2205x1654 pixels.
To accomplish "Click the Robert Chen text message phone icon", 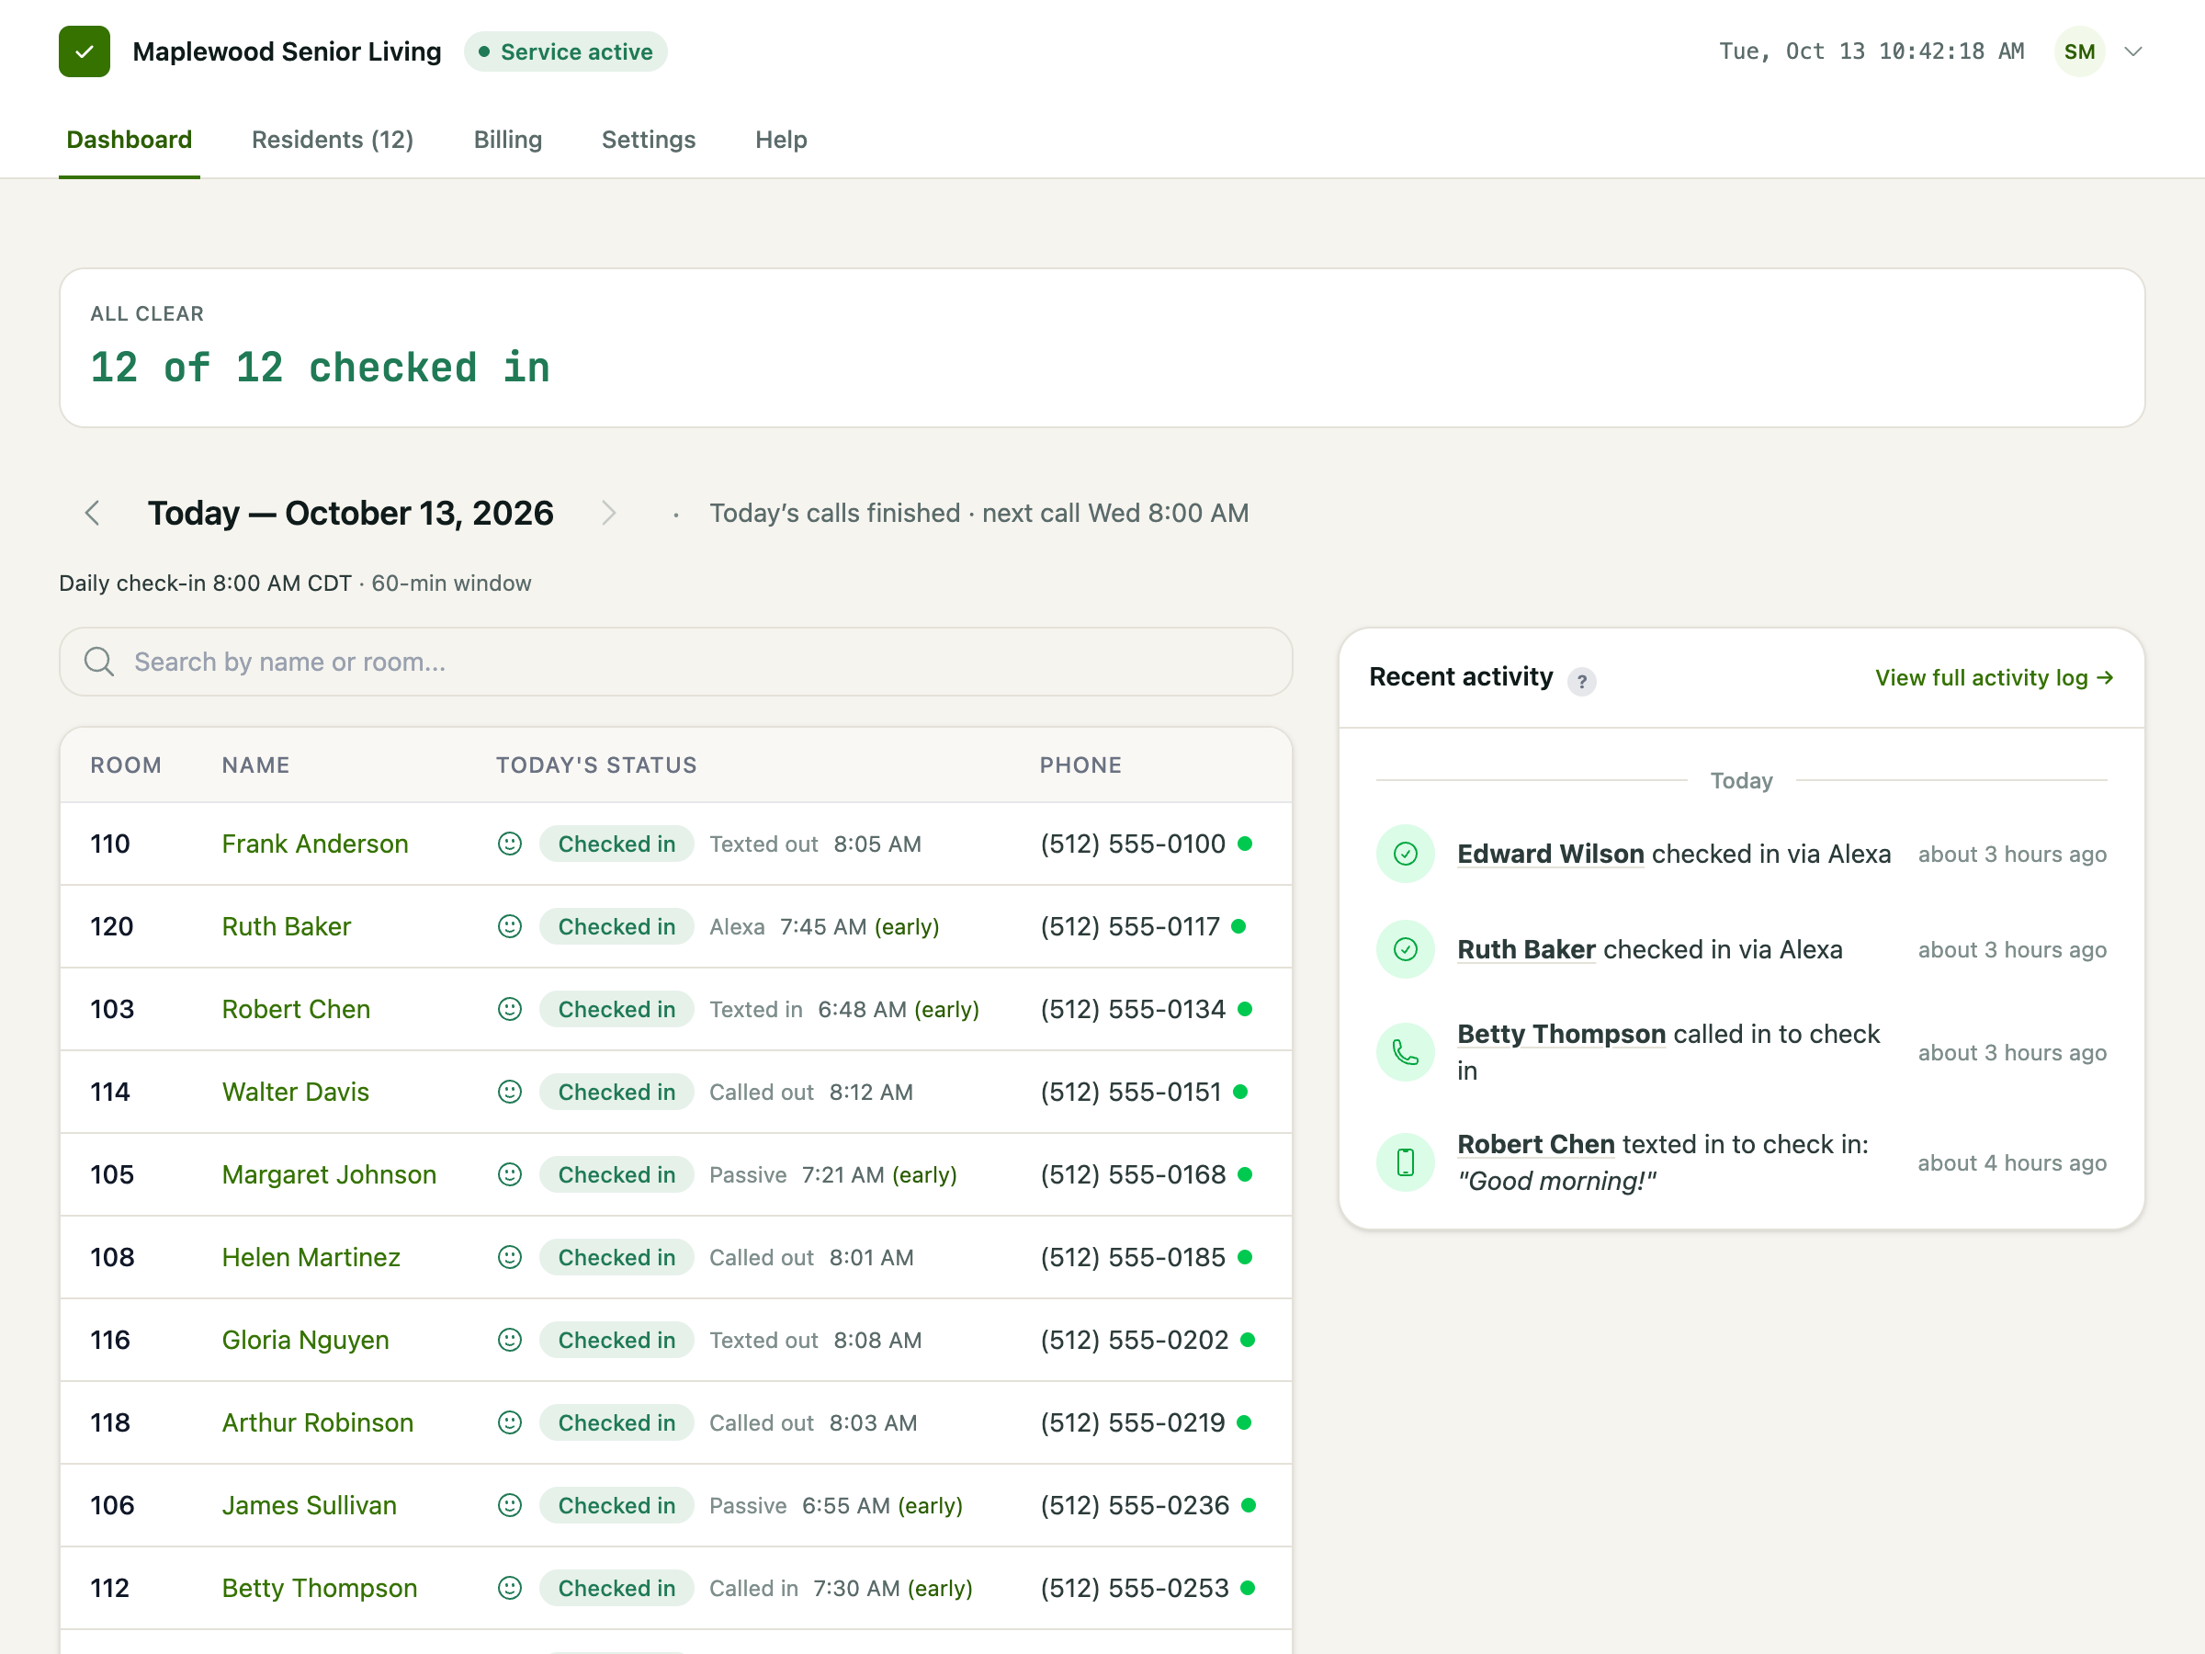I will tap(1406, 1163).
